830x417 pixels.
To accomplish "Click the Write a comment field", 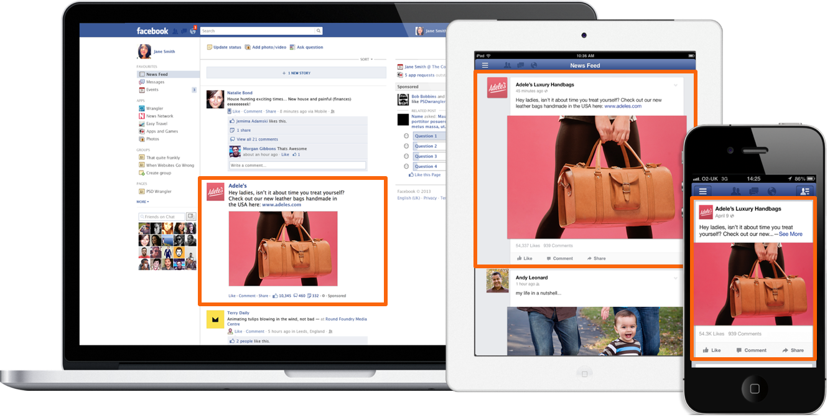I will click(297, 165).
